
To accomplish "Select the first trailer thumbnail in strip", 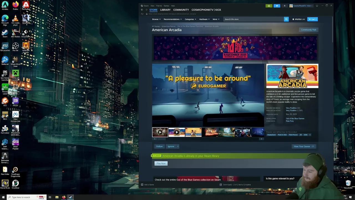I will tap(160, 132).
